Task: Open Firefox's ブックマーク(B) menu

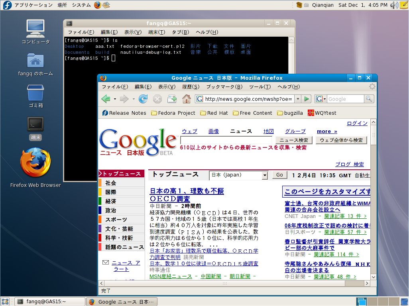Action: 224,87
